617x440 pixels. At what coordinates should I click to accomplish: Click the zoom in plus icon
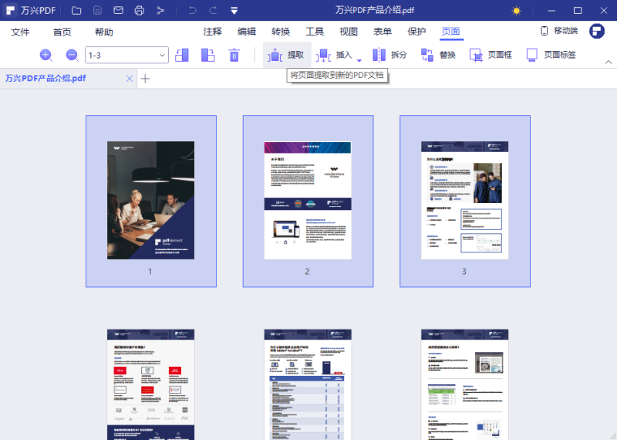pyautogui.click(x=46, y=55)
